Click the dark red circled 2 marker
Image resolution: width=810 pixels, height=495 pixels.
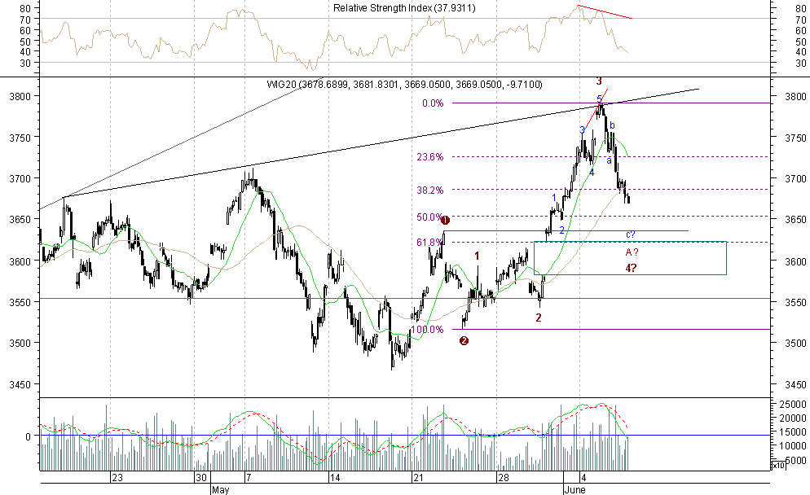click(x=464, y=340)
